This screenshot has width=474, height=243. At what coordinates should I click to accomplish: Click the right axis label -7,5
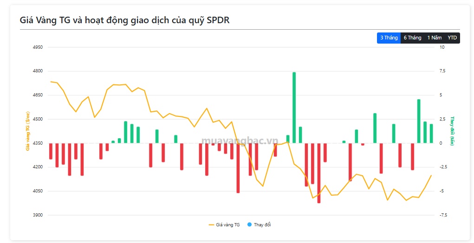(x=443, y=215)
